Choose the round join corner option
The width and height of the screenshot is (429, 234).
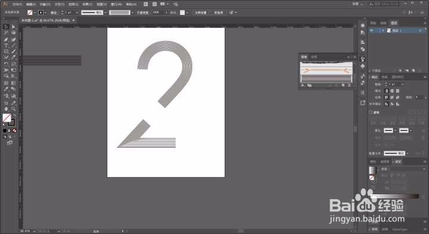[x=392, y=97]
